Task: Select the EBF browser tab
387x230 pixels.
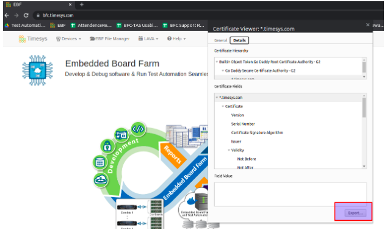Action: click(39, 4)
